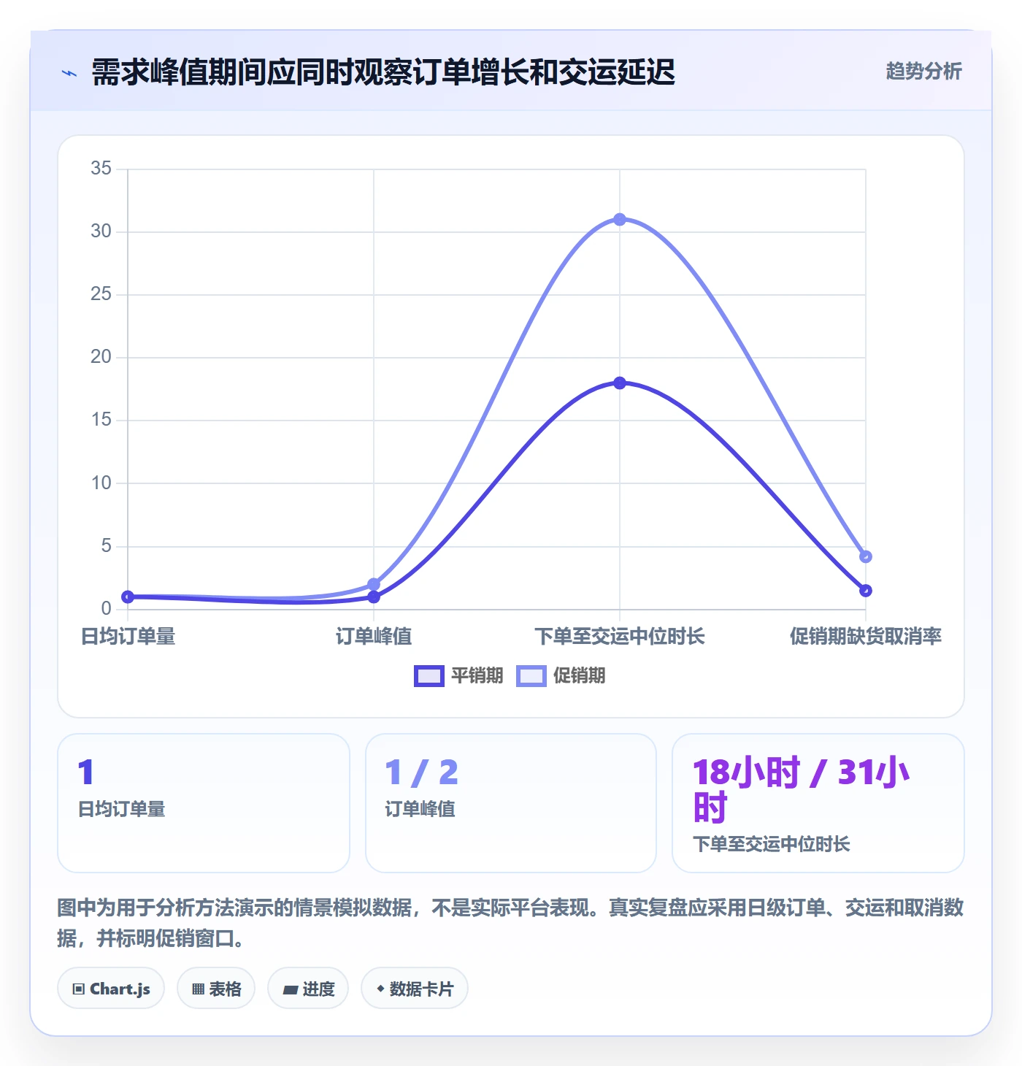Select the Chart.js tag chip
The height and width of the screenshot is (1066, 1022).
coord(111,989)
